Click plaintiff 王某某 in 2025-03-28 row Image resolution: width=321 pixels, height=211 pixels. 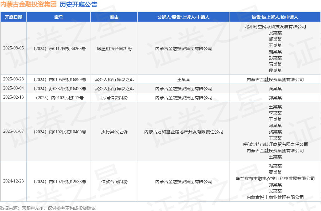(x=184, y=80)
